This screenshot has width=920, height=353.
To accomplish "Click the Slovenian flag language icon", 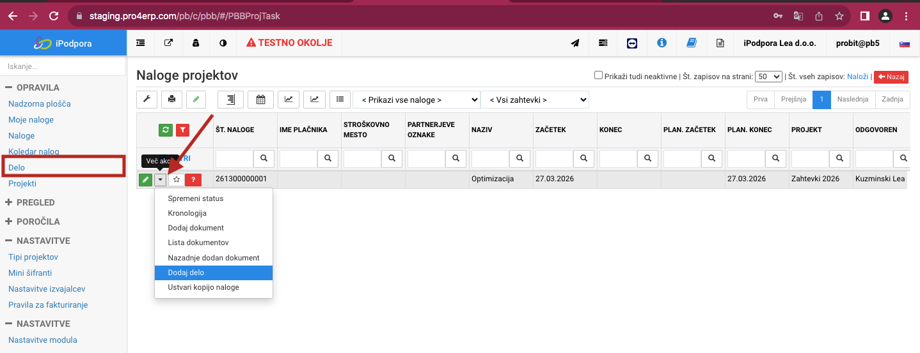I will [905, 43].
